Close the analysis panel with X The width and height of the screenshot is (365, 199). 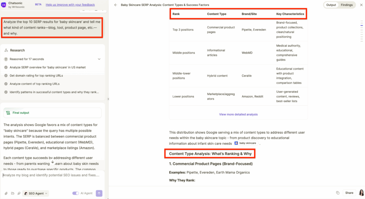[x=361, y=5]
